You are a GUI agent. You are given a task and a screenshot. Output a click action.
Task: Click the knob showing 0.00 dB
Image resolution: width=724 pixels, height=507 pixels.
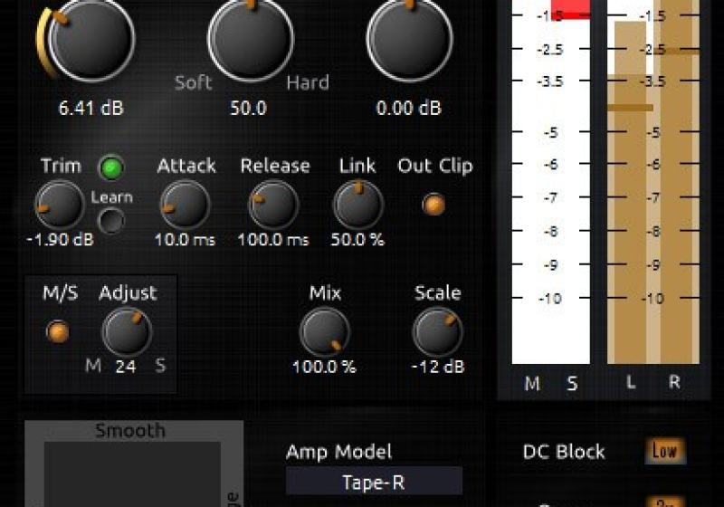pyautogui.click(x=410, y=39)
